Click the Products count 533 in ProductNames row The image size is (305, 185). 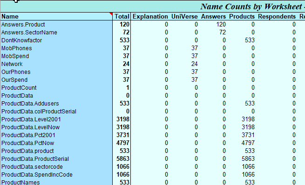(x=250, y=182)
